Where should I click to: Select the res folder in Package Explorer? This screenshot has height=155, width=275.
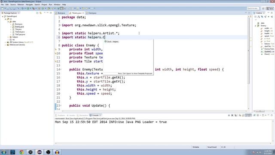click(x=13, y=40)
